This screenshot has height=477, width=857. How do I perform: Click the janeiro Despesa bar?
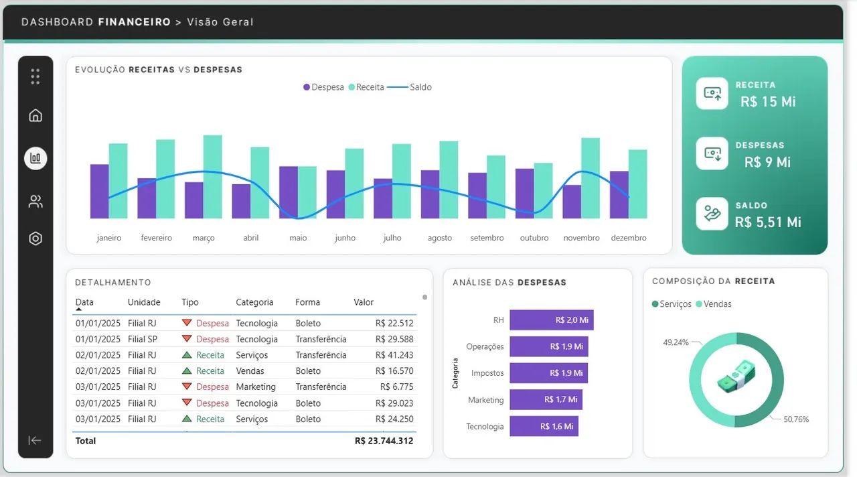pos(100,191)
